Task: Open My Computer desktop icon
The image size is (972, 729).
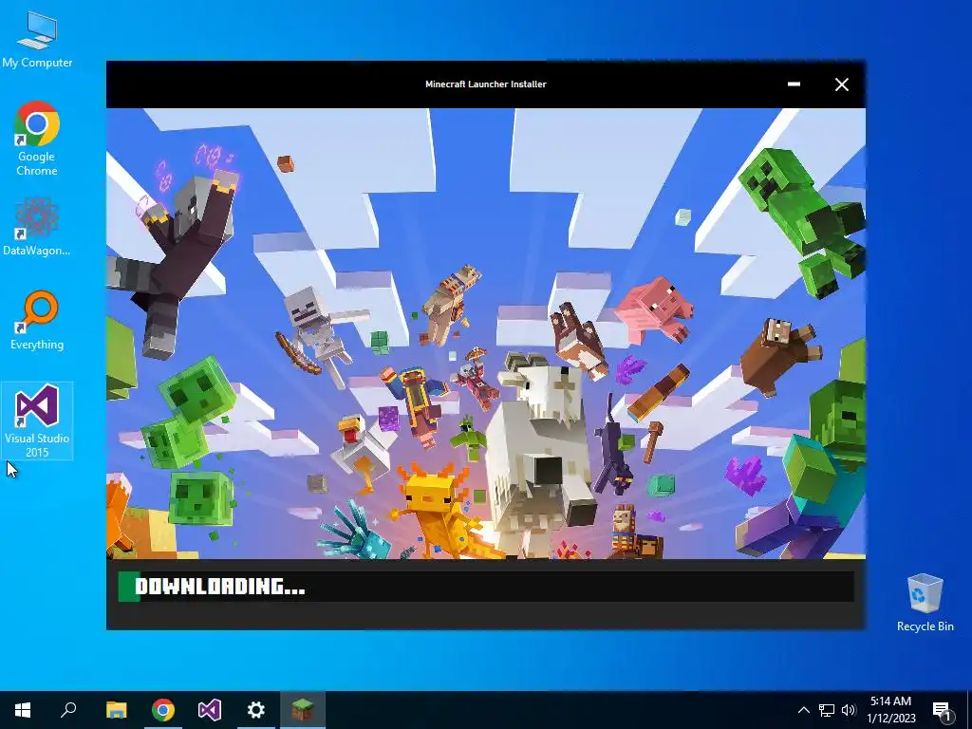Action: point(37,38)
